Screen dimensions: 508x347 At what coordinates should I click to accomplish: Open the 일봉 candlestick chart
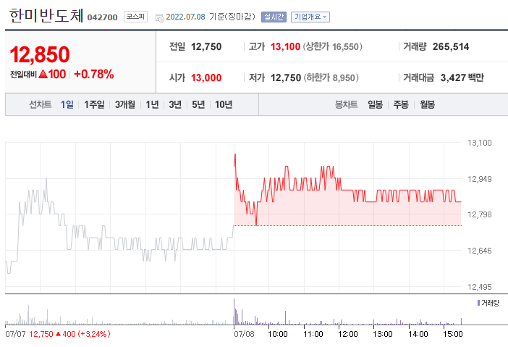[375, 104]
